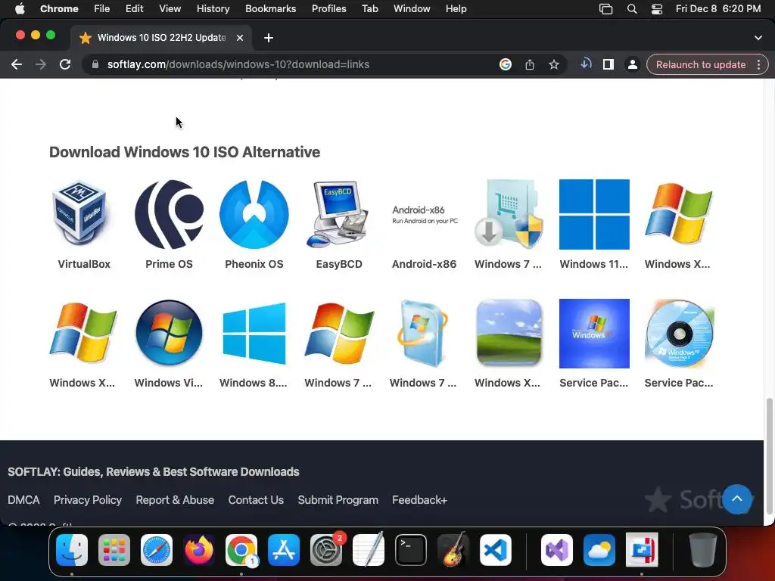The height and width of the screenshot is (581, 775).
Task: Open the Bookmarks menu
Action: coord(270,9)
